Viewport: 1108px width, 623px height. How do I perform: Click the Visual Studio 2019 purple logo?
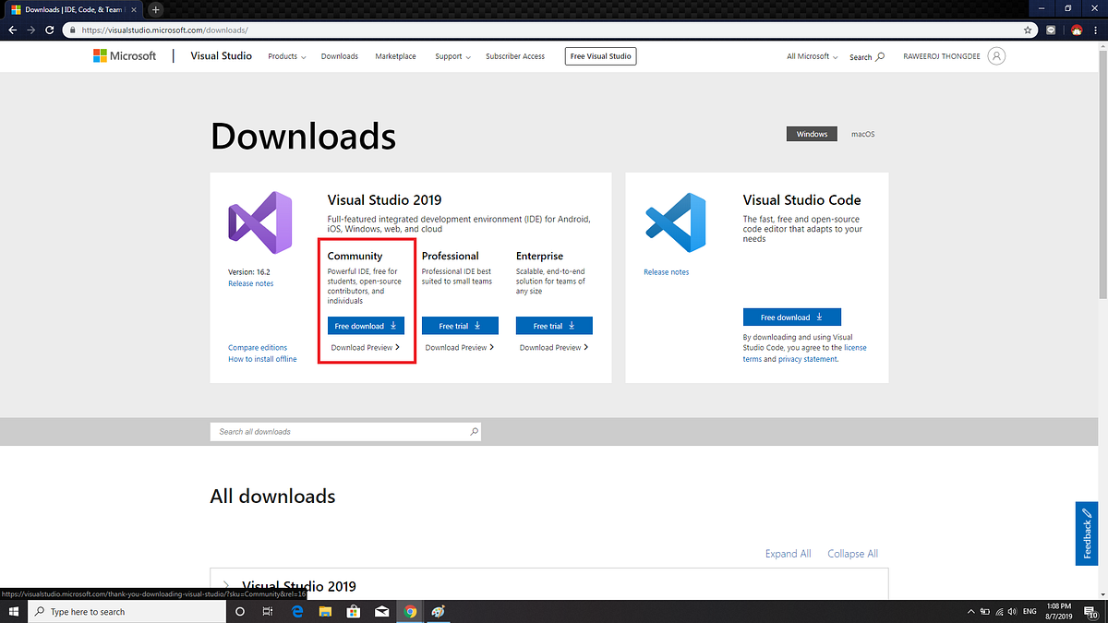(x=259, y=223)
